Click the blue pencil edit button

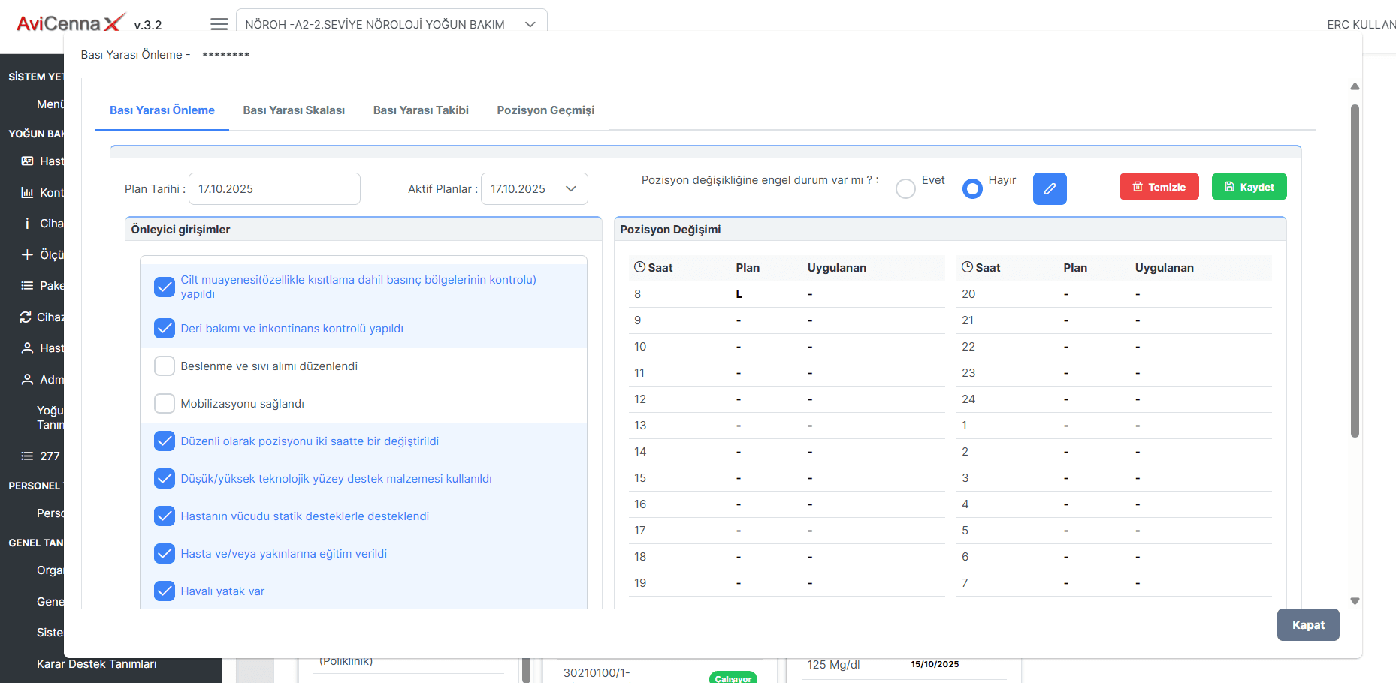1050,188
